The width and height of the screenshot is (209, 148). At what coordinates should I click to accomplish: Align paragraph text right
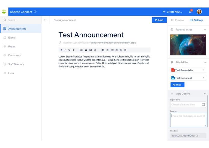click(x=125, y=50)
